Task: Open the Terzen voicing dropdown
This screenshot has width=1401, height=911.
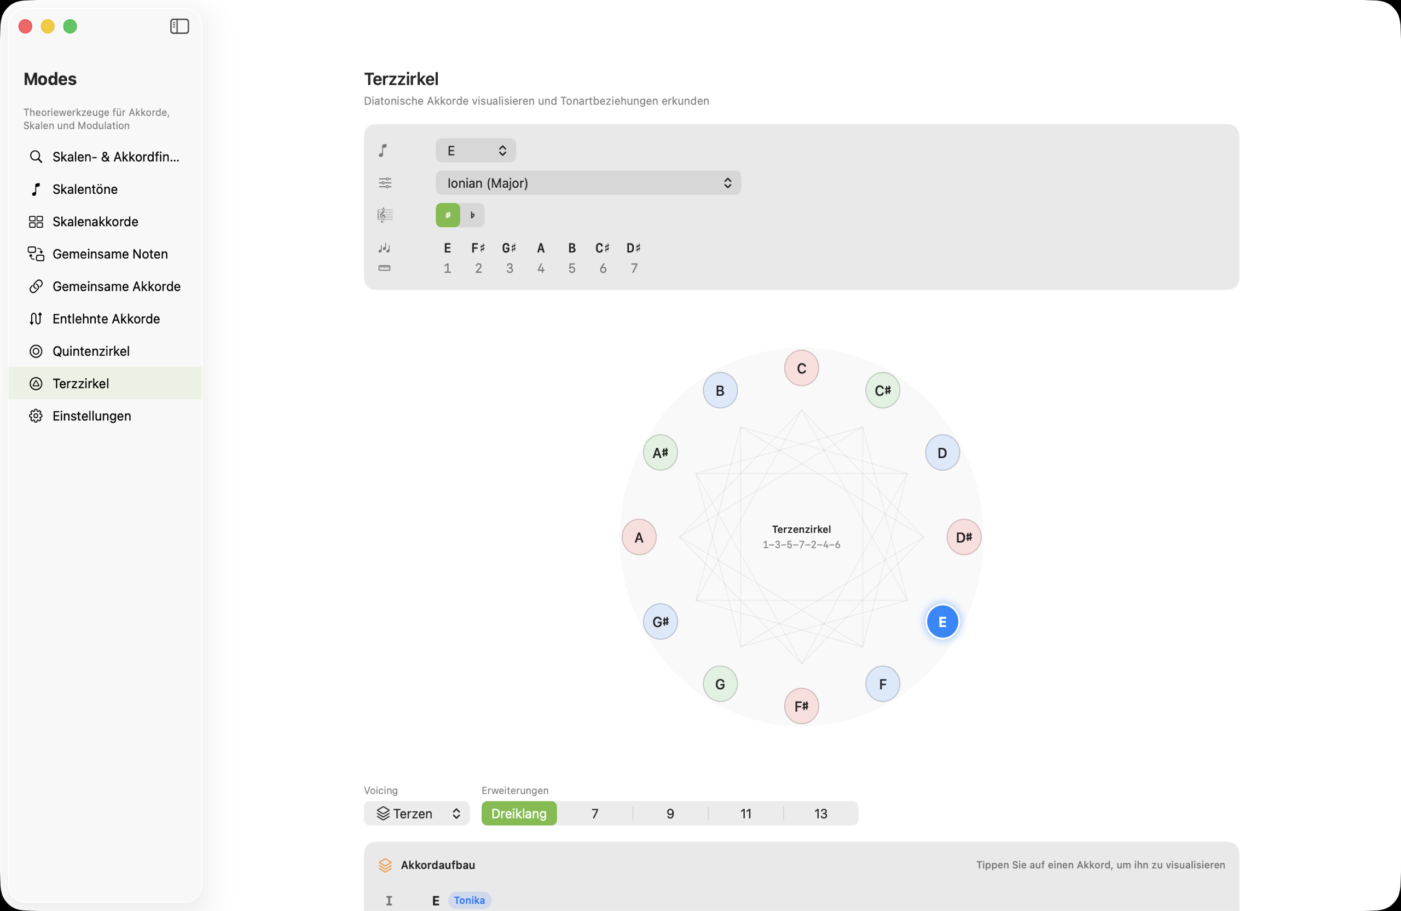Action: pos(416,813)
